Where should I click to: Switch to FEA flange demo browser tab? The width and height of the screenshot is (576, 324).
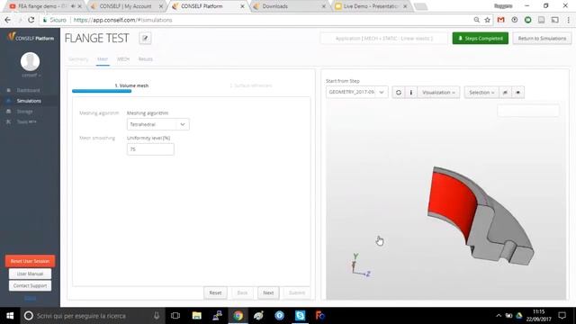click(x=43, y=6)
